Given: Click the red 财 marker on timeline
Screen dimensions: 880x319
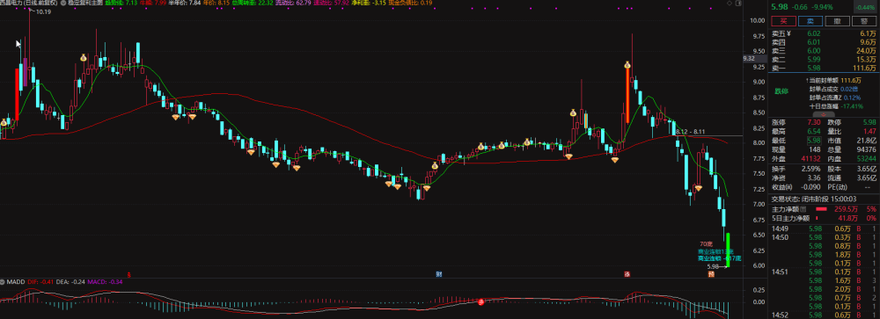Looking at the screenshot, I should pos(439,275).
